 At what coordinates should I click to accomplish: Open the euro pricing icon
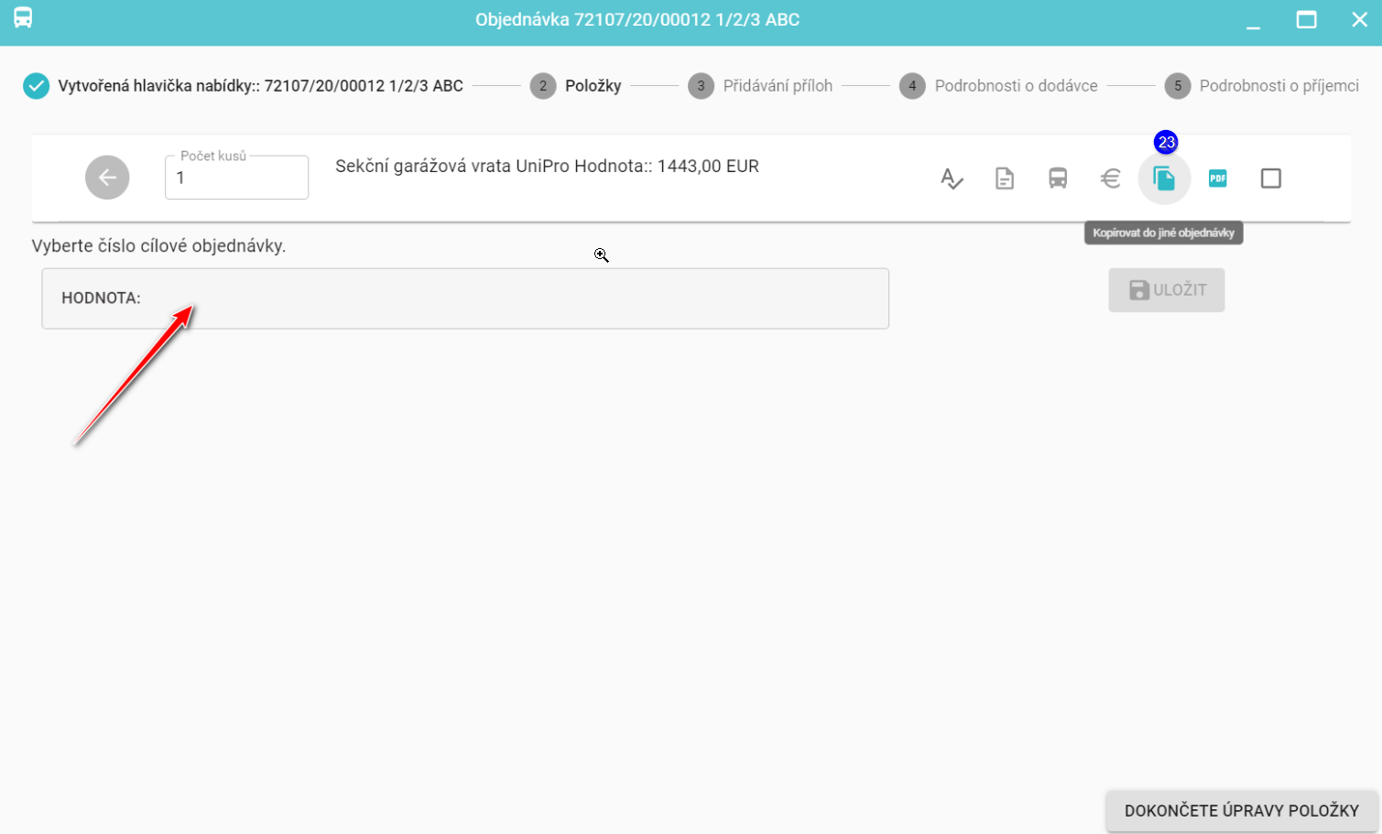pos(1111,179)
